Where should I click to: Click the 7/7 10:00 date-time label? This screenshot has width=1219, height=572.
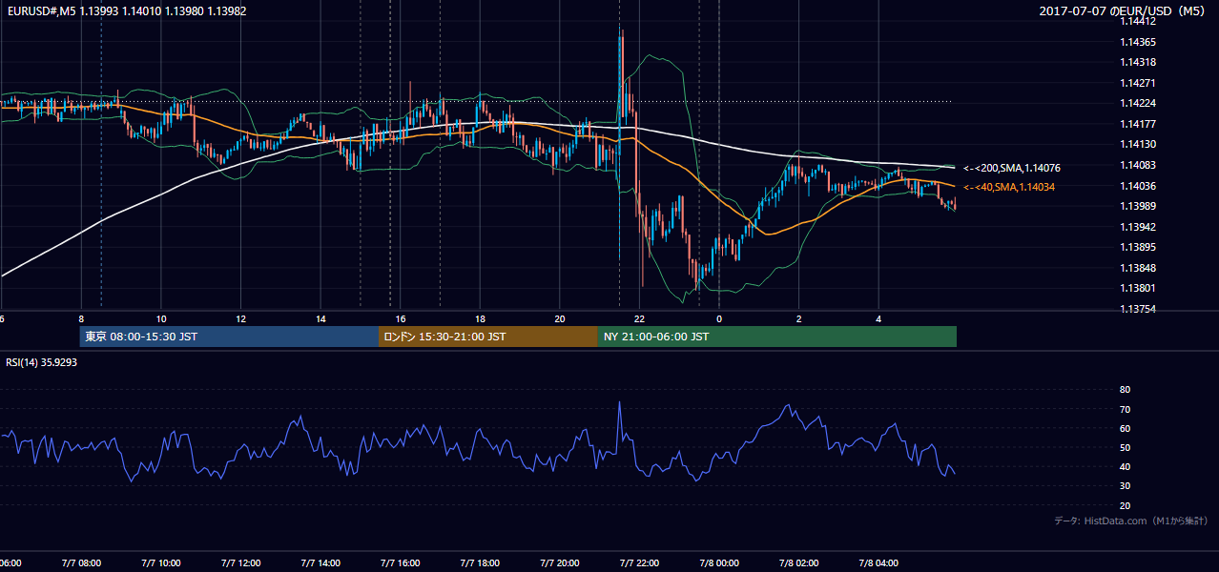160,563
